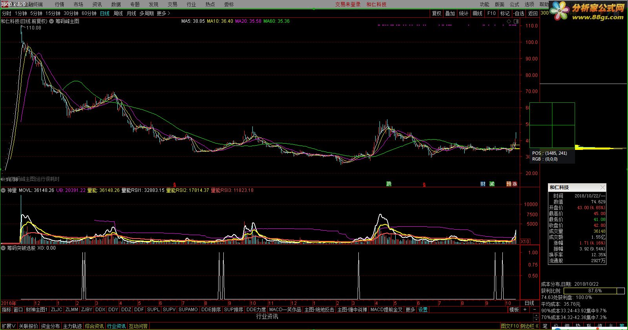Click the 交易未登录 login link

point(348,4)
